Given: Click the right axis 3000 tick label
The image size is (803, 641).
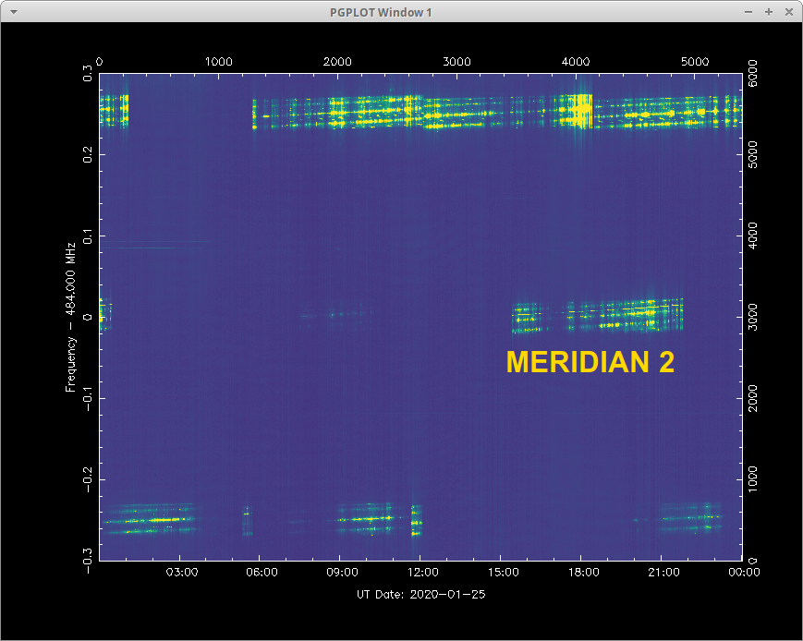Looking at the screenshot, I should click(x=753, y=317).
